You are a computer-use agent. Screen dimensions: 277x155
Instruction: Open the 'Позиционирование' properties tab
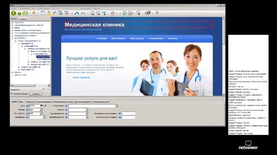tap(44, 102)
